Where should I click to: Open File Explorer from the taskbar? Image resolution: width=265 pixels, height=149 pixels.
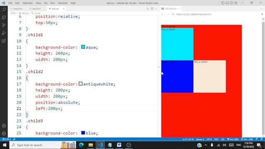tap(91, 145)
